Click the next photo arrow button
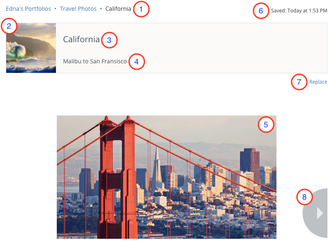332x245 pixels. tap(319, 213)
